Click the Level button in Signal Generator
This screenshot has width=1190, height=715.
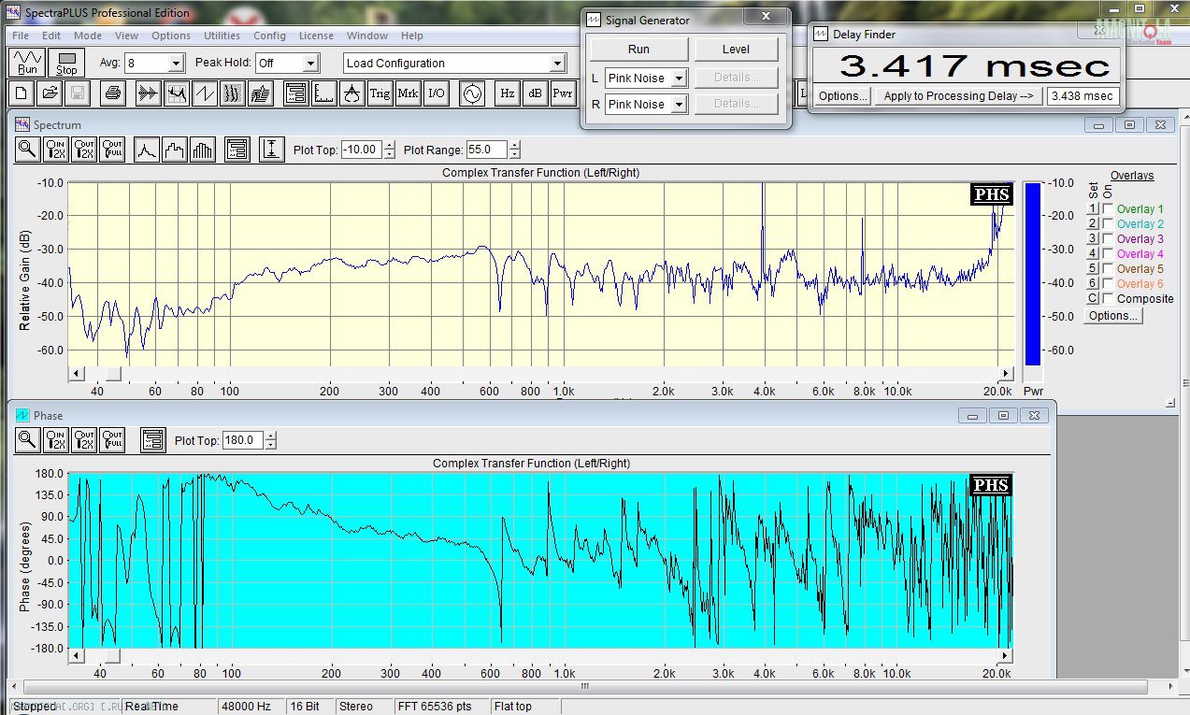click(x=736, y=50)
